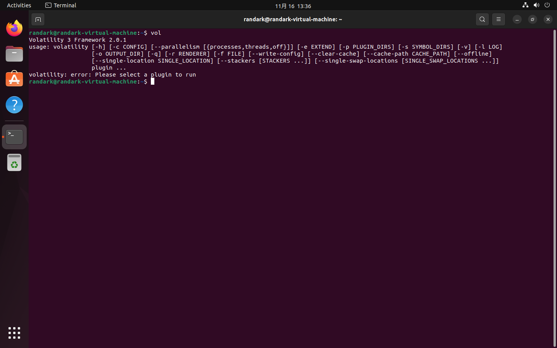The height and width of the screenshot is (348, 557).
Task: Click the '--cache-path CACHE_PATH' text
Action: click(x=407, y=54)
